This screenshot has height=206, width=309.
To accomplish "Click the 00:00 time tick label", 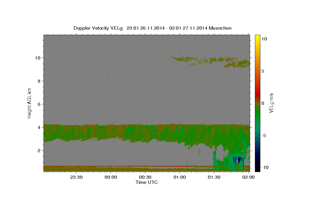I will pyautogui.click(x=111, y=177).
